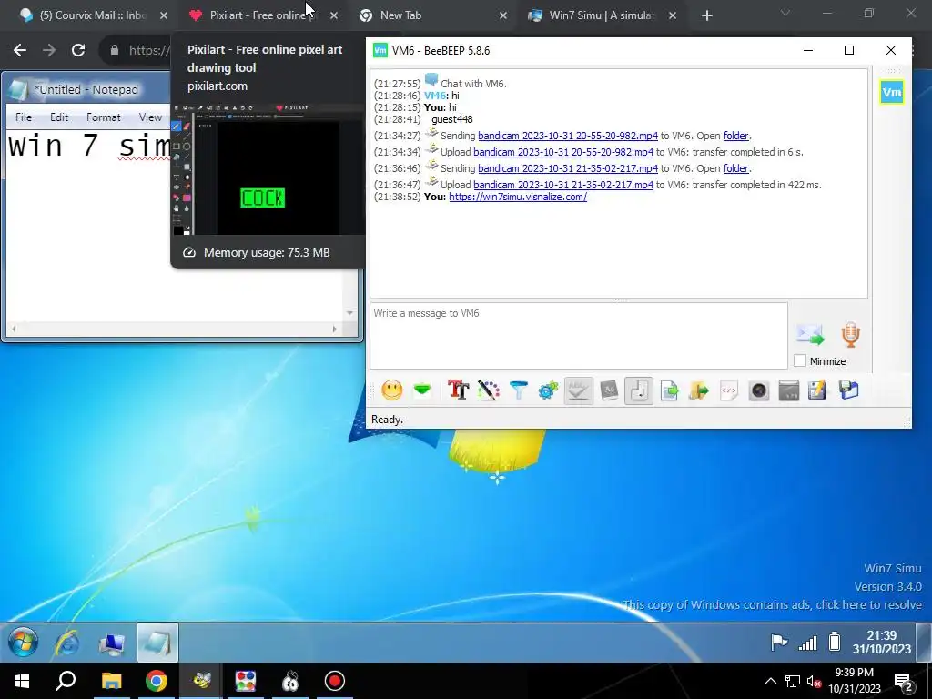Enable the Minimize checkbox

800,360
